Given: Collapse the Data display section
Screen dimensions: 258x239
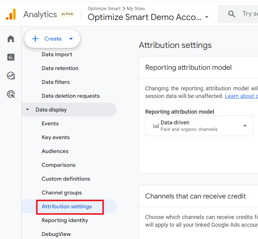Looking at the screenshot, I should [27, 109].
